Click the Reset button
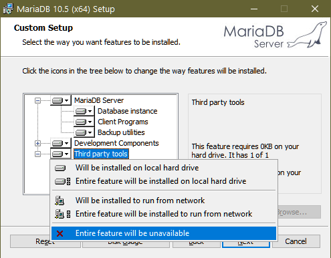This screenshot has height=258, width=331. coord(29,241)
